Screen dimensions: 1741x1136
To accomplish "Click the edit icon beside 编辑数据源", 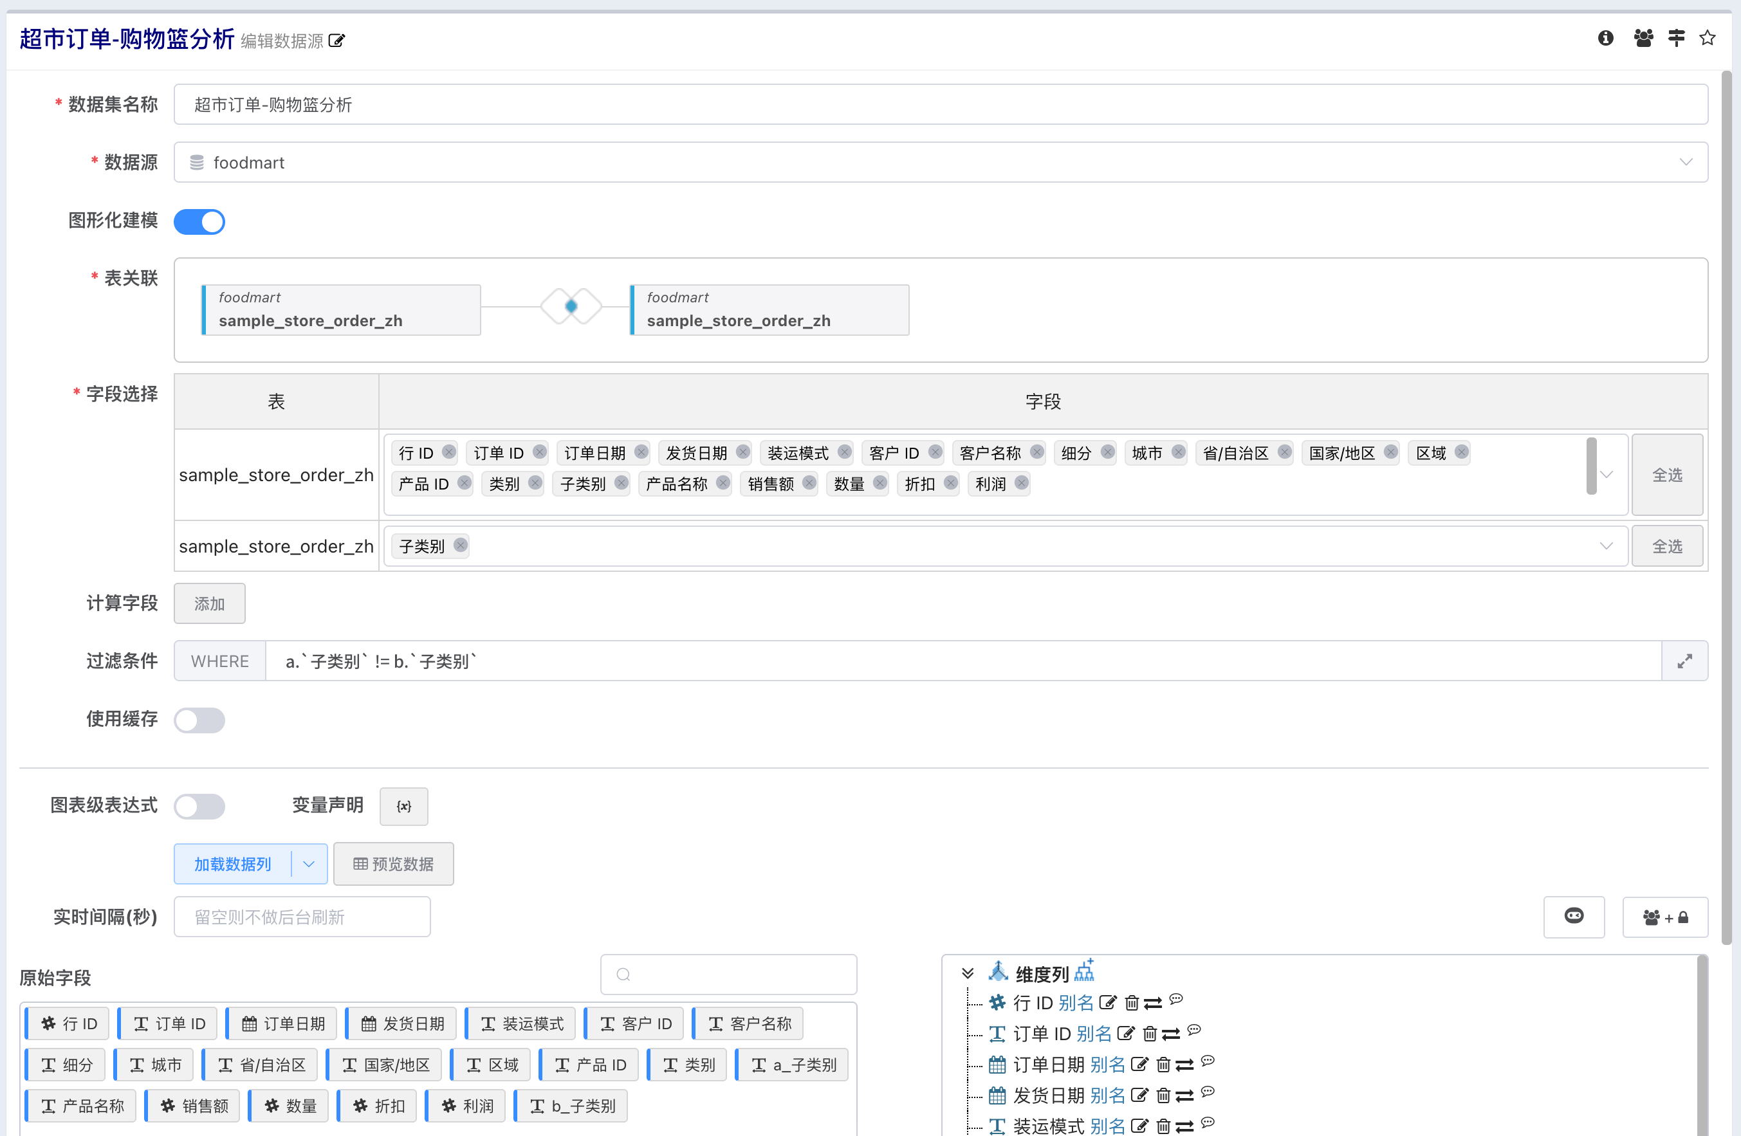I will [x=336, y=41].
